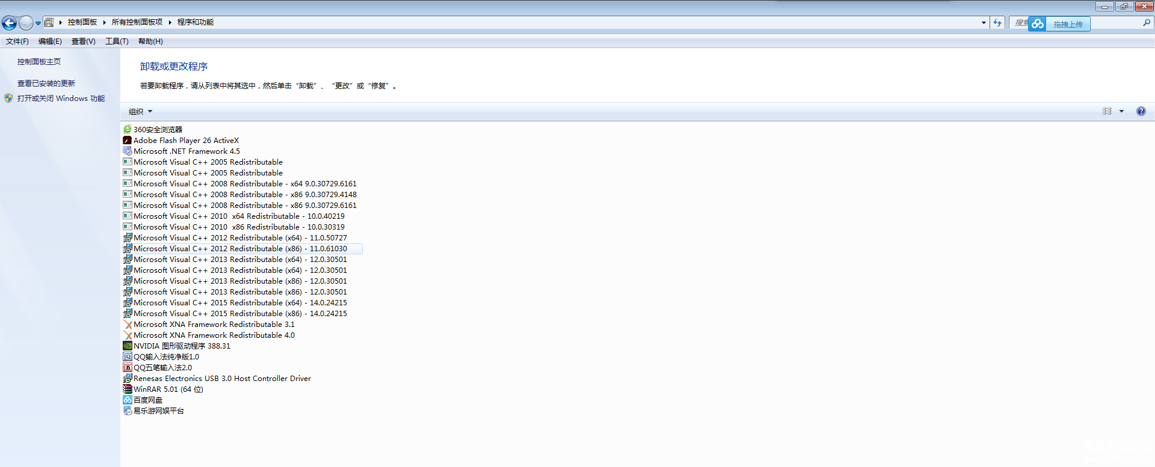Open 打开或关闭 Windows 功能 link
The image size is (1155, 467).
pyautogui.click(x=61, y=98)
